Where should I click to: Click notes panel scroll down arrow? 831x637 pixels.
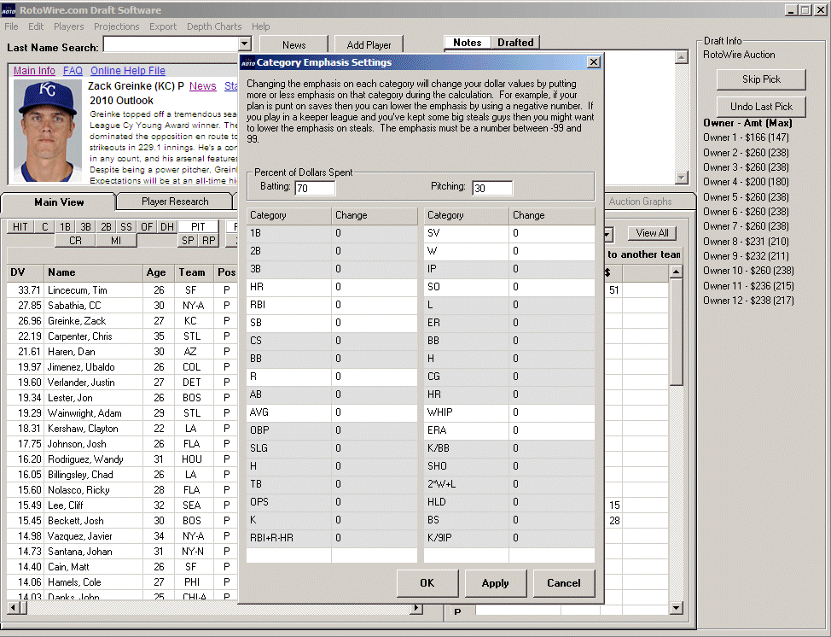(682, 177)
